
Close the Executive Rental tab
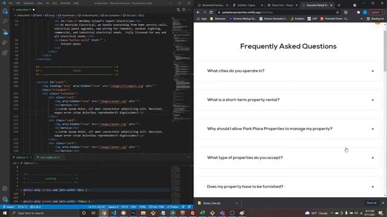click(331, 5)
